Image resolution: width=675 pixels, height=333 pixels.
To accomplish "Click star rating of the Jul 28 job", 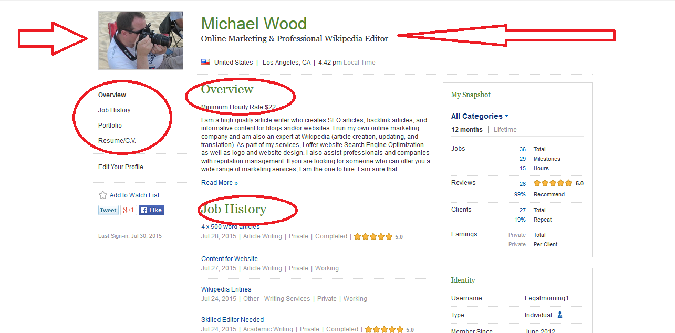I will point(373,237).
